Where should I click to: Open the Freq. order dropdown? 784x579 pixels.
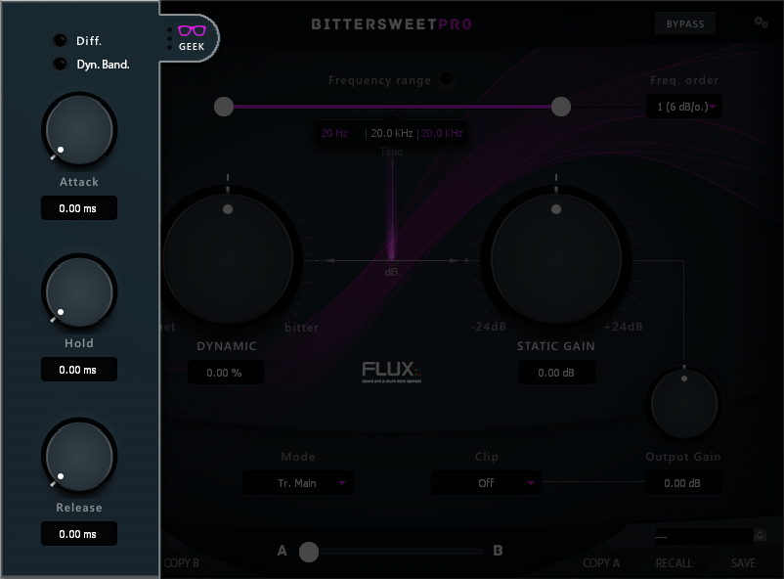(x=684, y=107)
